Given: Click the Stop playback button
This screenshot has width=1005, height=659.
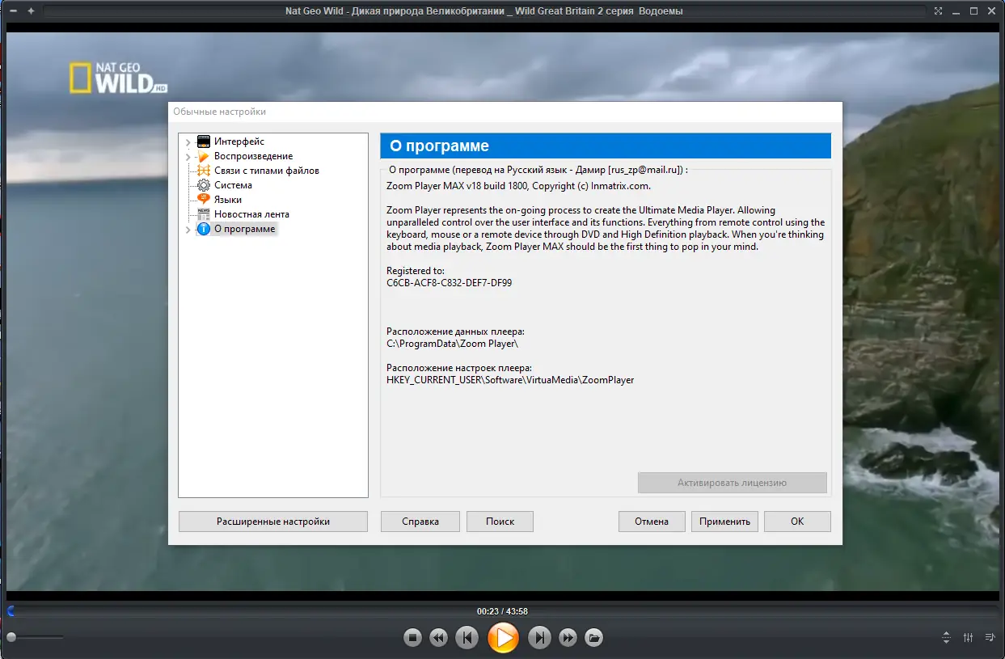Looking at the screenshot, I should 413,638.
